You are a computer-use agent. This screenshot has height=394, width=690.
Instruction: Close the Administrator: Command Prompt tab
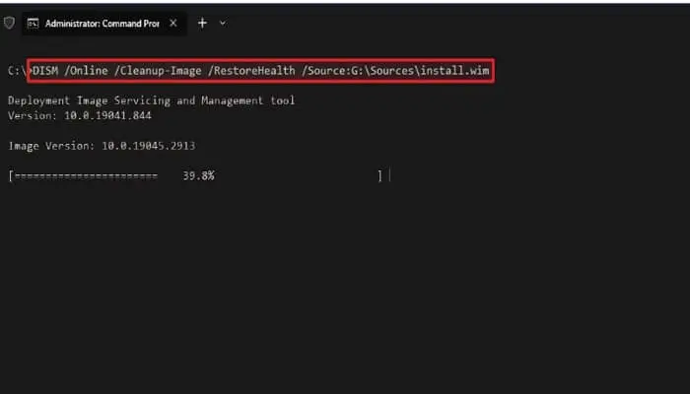172,23
